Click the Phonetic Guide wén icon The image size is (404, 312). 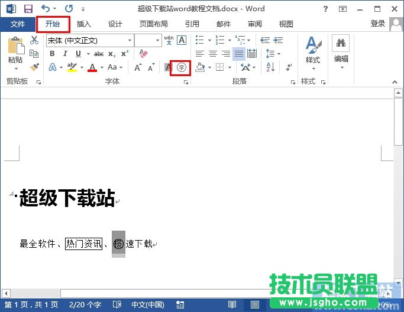coord(169,40)
